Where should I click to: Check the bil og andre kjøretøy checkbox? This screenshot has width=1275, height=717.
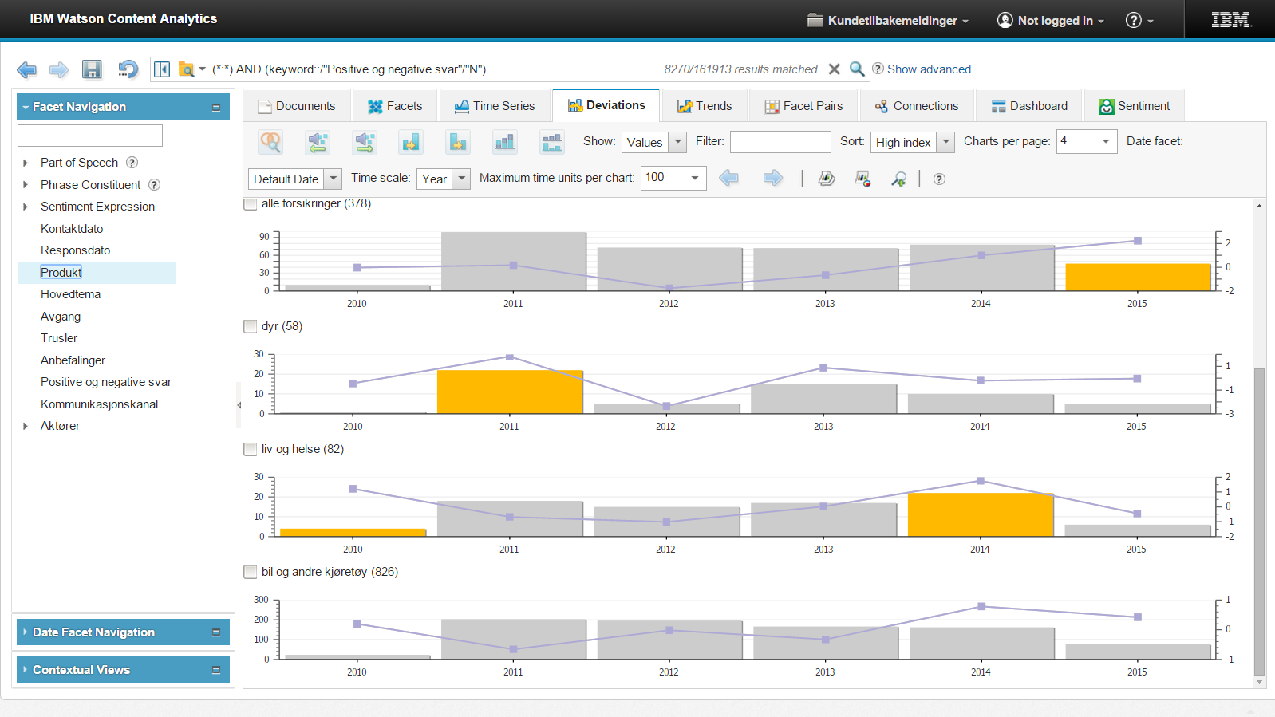click(251, 572)
